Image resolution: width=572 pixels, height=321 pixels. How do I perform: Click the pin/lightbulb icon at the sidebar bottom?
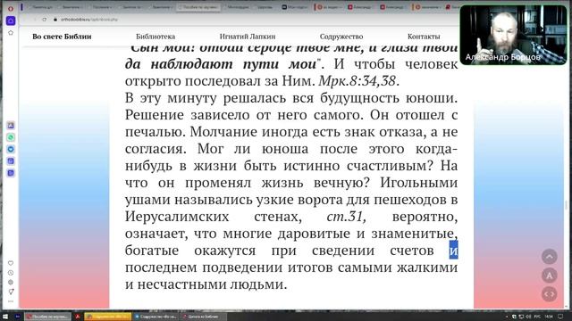tap(11, 292)
